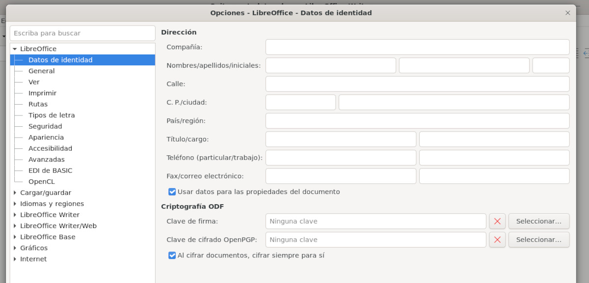Click Seleccionar for Clave de cifrado OpenPGP

point(539,240)
